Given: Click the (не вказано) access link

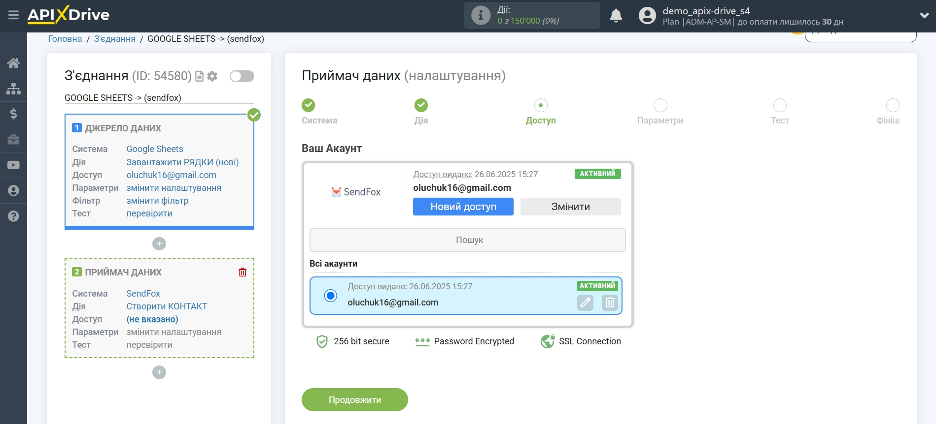Looking at the screenshot, I should [152, 319].
